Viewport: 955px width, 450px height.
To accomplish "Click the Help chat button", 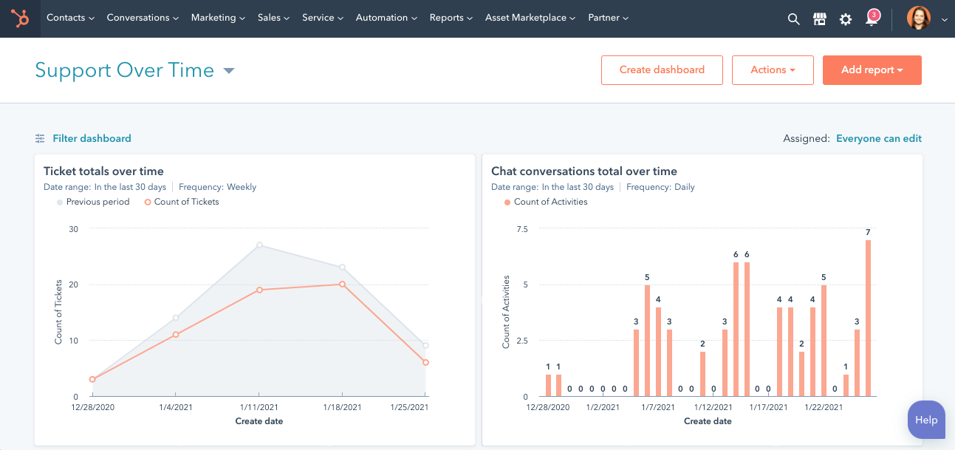I will click(925, 420).
